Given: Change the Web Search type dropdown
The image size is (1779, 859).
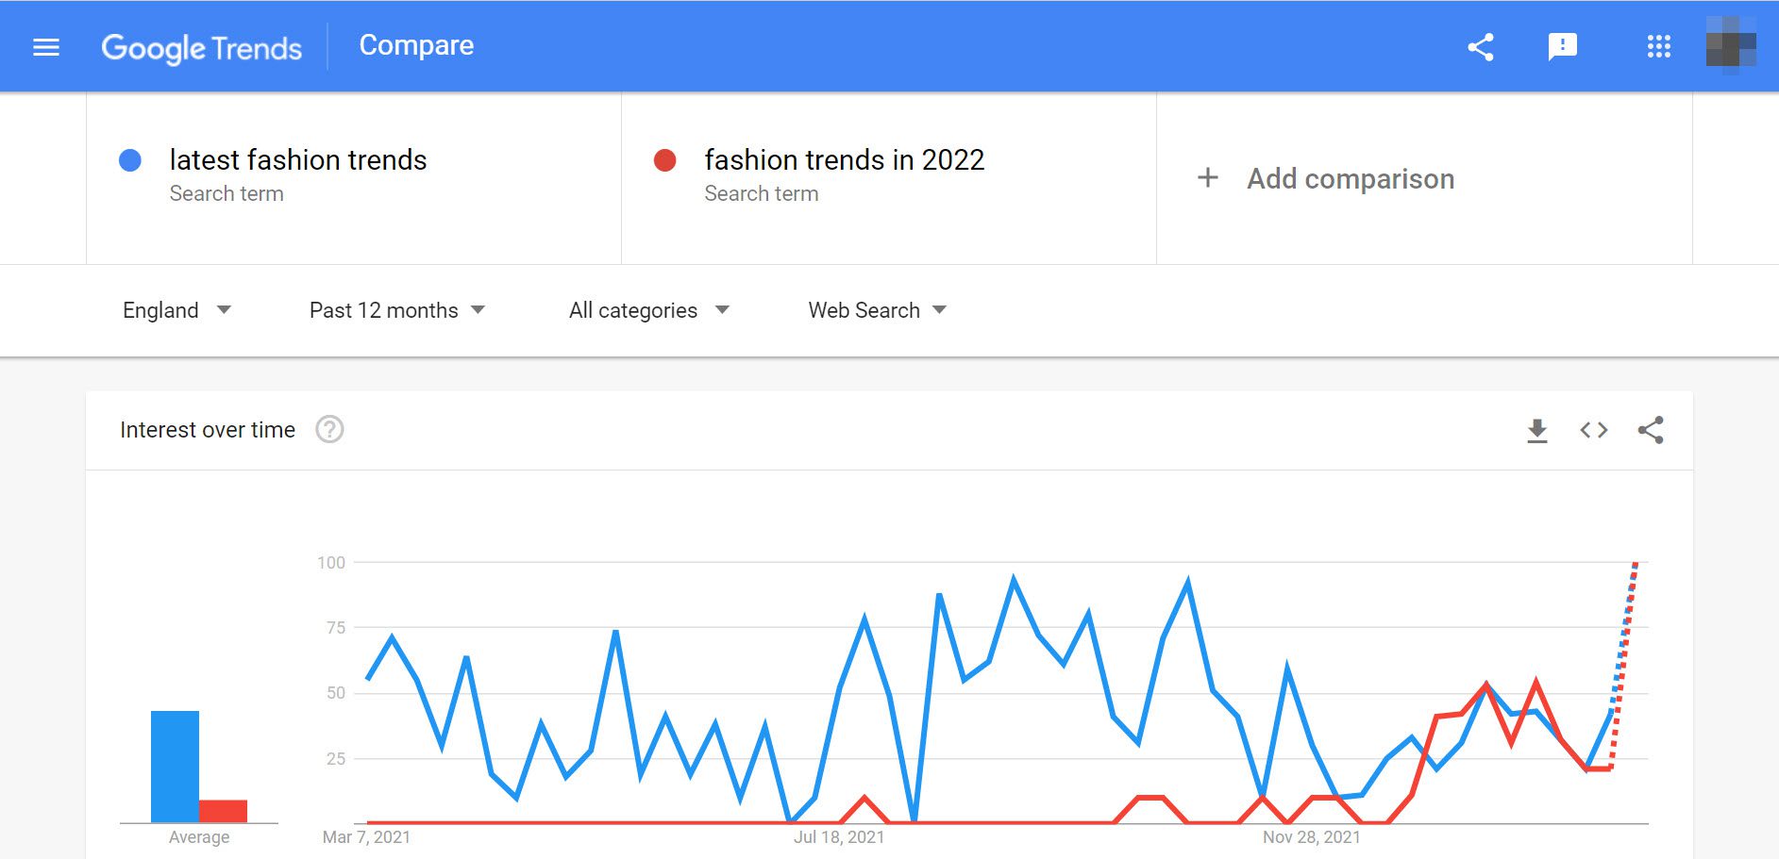Looking at the screenshot, I should 875,309.
